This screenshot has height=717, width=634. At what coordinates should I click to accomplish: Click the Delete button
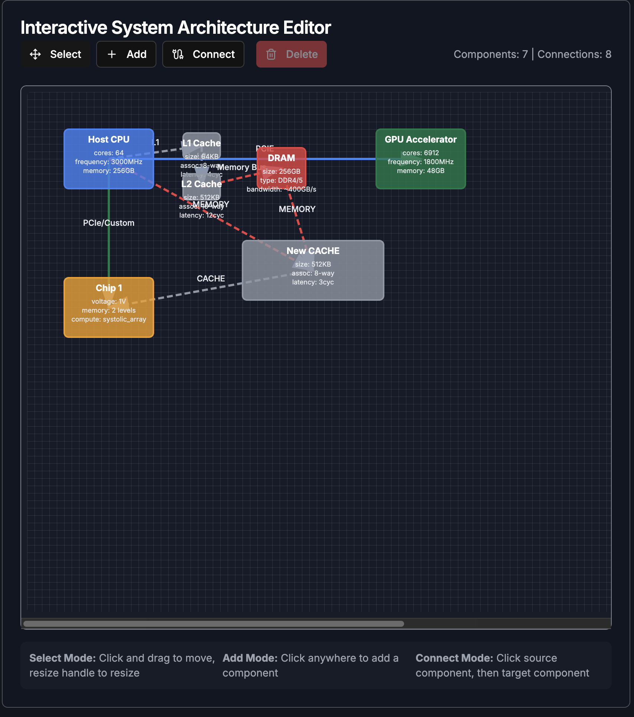[x=292, y=54]
